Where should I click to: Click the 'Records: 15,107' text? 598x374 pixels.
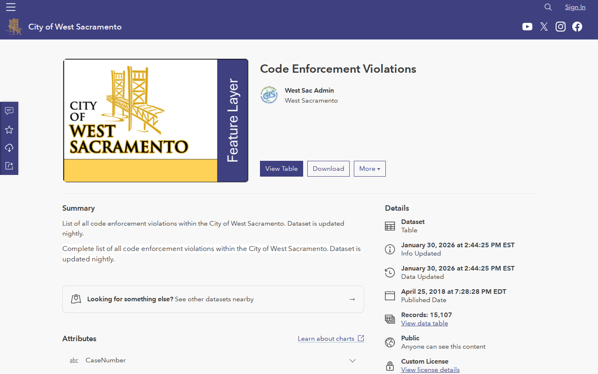click(426, 315)
